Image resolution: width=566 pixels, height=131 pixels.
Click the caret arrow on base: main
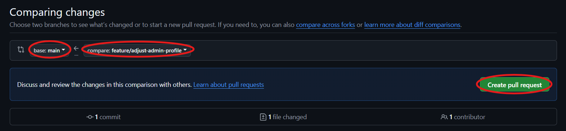(x=63, y=50)
